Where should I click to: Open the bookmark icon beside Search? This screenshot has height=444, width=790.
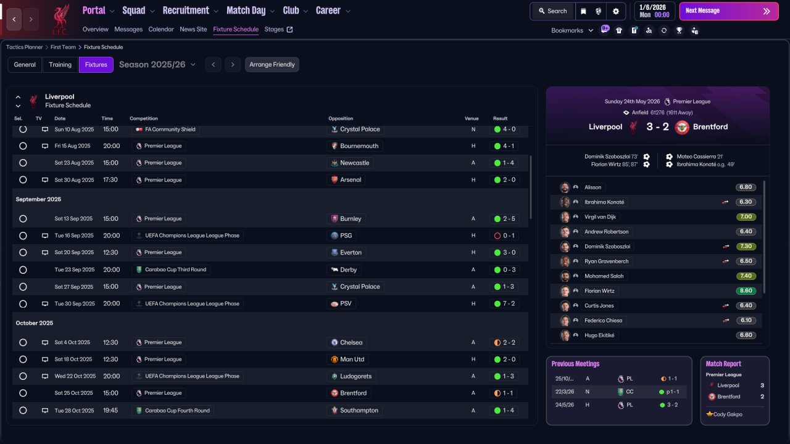(x=583, y=11)
